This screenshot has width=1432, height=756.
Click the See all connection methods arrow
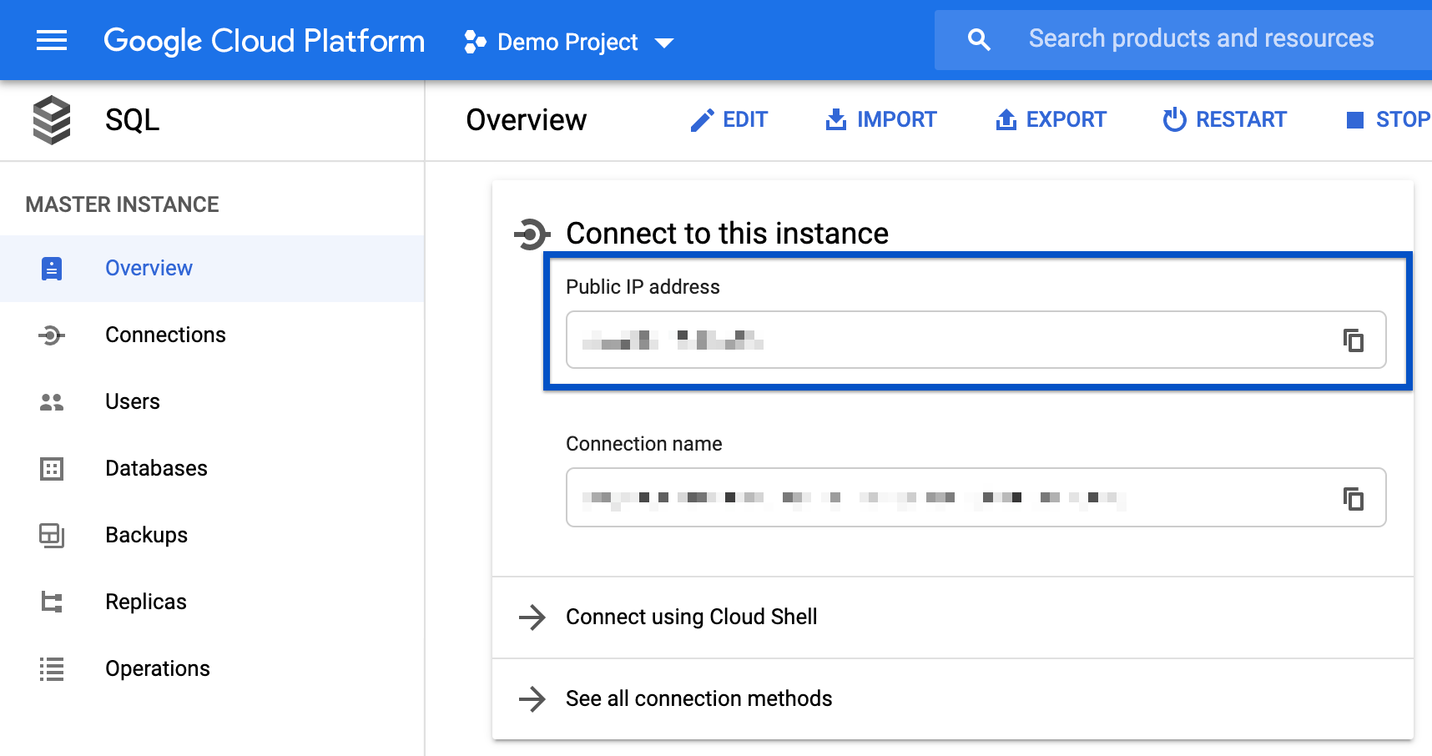point(532,699)
